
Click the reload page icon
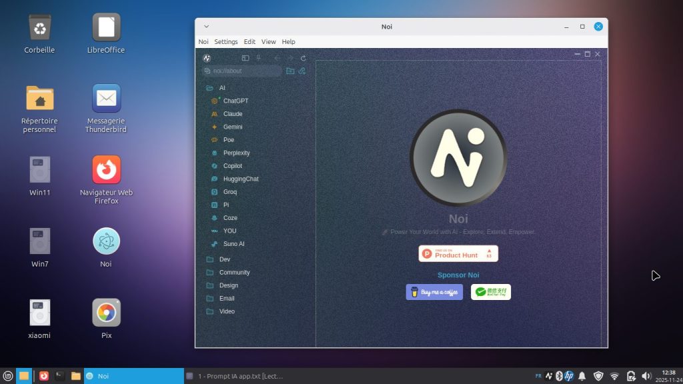click(303, 58)
